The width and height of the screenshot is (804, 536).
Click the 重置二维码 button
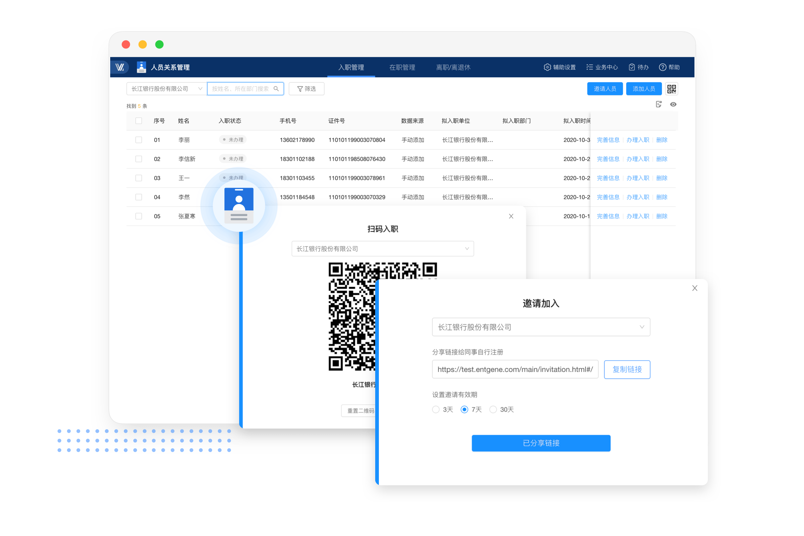pyautogui.click(x=359, y=411)
